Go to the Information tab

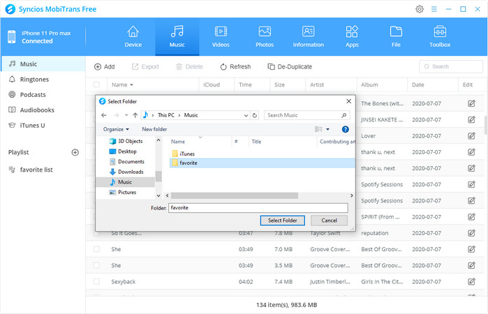308,37
